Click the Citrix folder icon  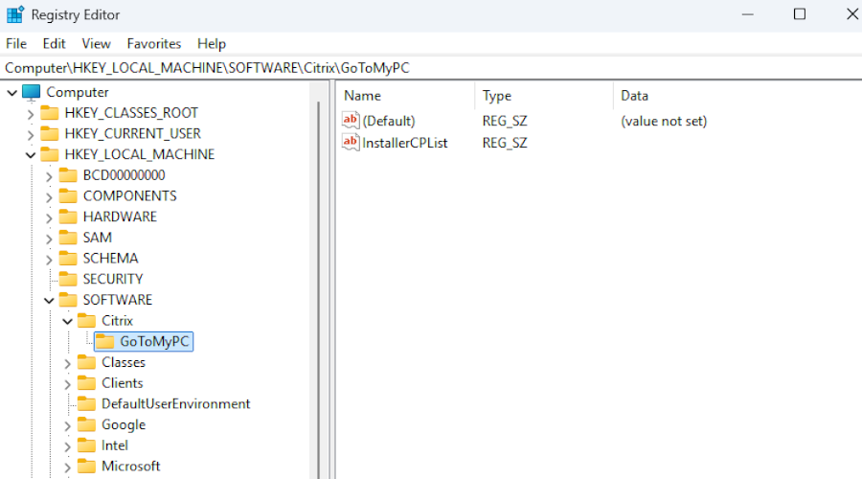tap(86, 321)
